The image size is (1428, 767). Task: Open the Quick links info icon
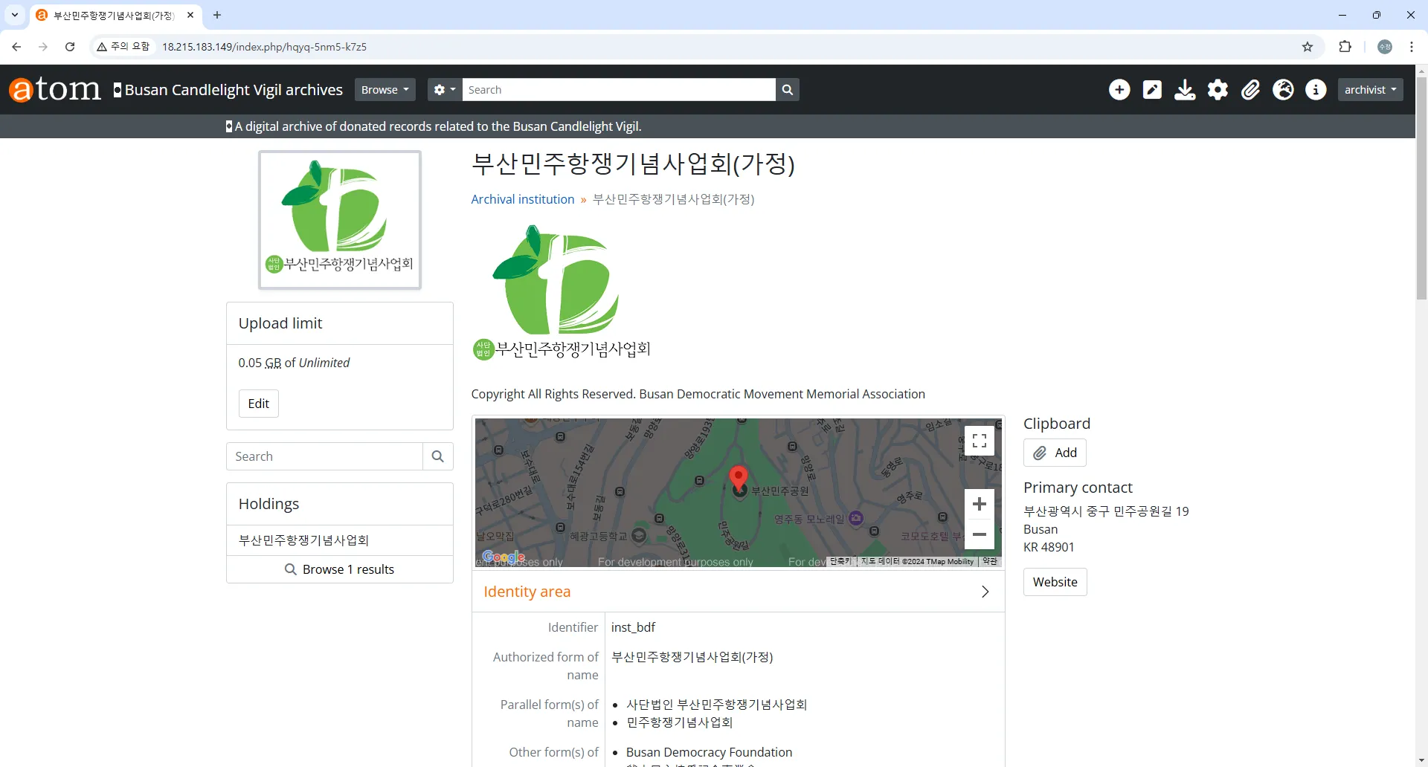[x=1316, y=90]
